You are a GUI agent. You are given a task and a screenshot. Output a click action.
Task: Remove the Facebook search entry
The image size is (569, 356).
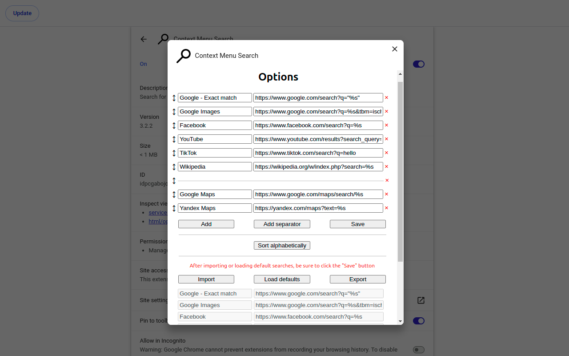point(386,125)
